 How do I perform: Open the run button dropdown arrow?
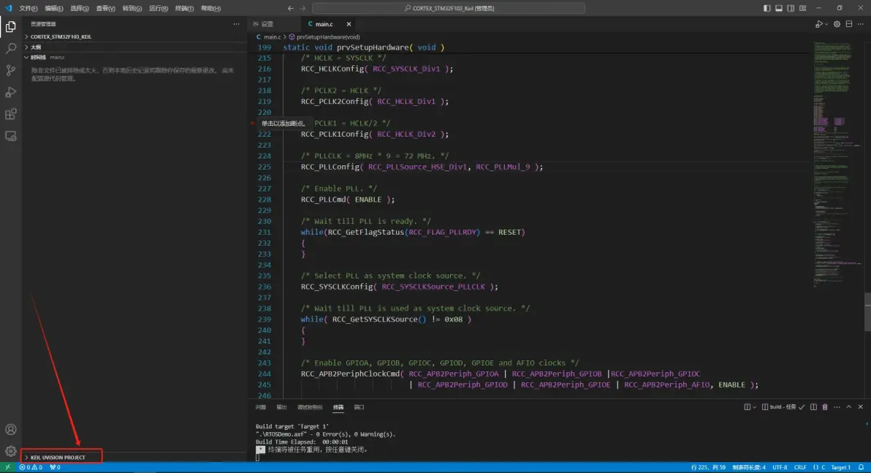(x=827, y=24)
